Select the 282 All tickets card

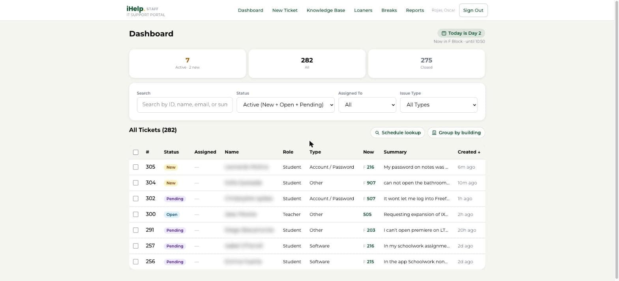tap(307, 63)
